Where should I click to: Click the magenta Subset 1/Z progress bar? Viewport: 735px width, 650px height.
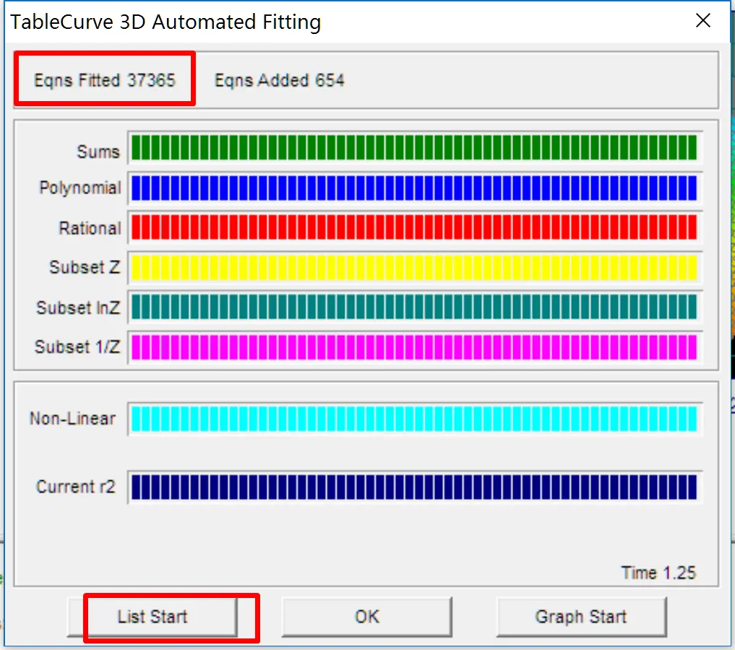click(x=414, y=347)
